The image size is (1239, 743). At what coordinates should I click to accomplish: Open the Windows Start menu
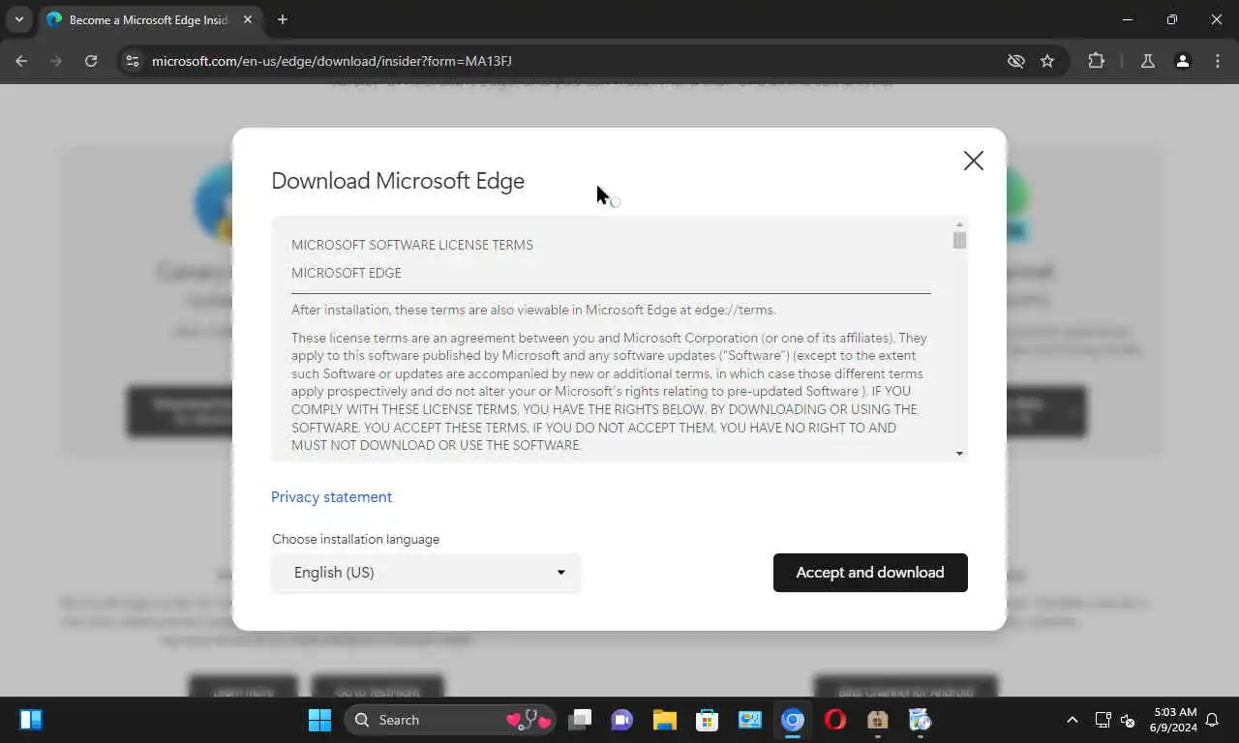pos(319,720)
